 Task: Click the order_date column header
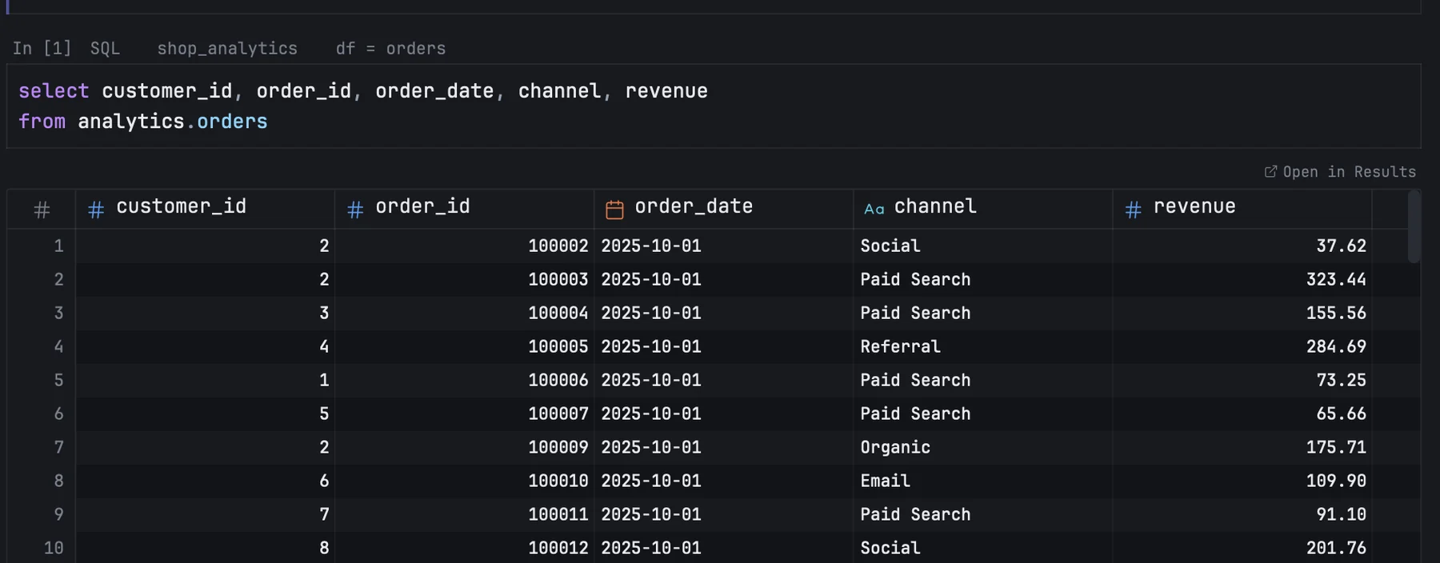tap(723, 209)
